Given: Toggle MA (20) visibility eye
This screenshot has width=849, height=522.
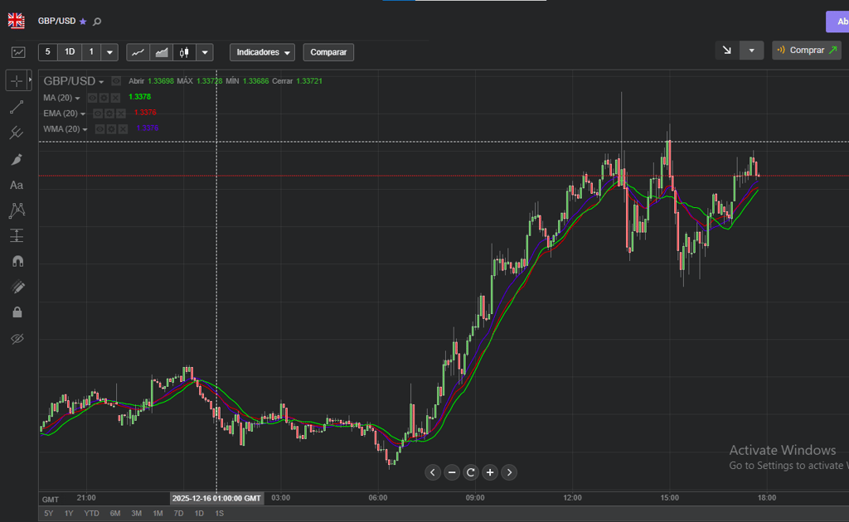Looking at the screenshot, I should pyautogui.click(x=93, y=98).
